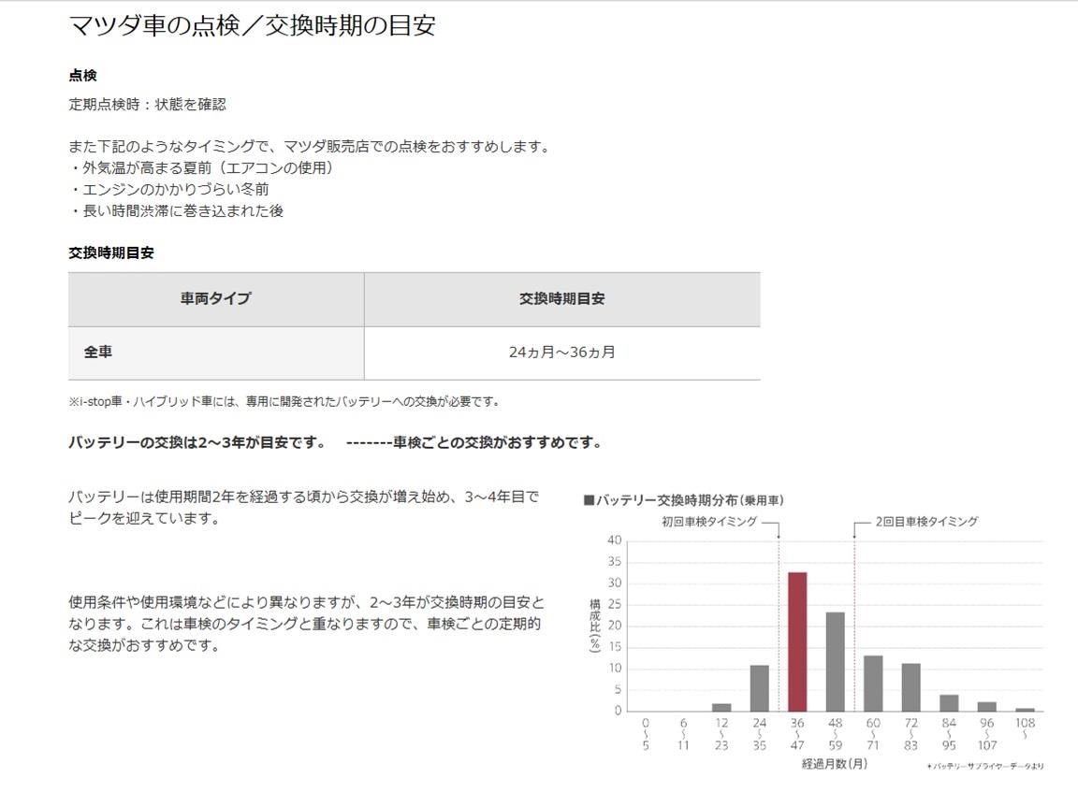Click the small 12〜23 month bar
The image size is (1078, 792).
[721, 708]
